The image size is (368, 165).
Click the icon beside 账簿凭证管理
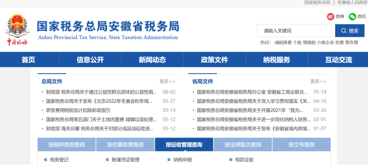(x=107, y=160)
